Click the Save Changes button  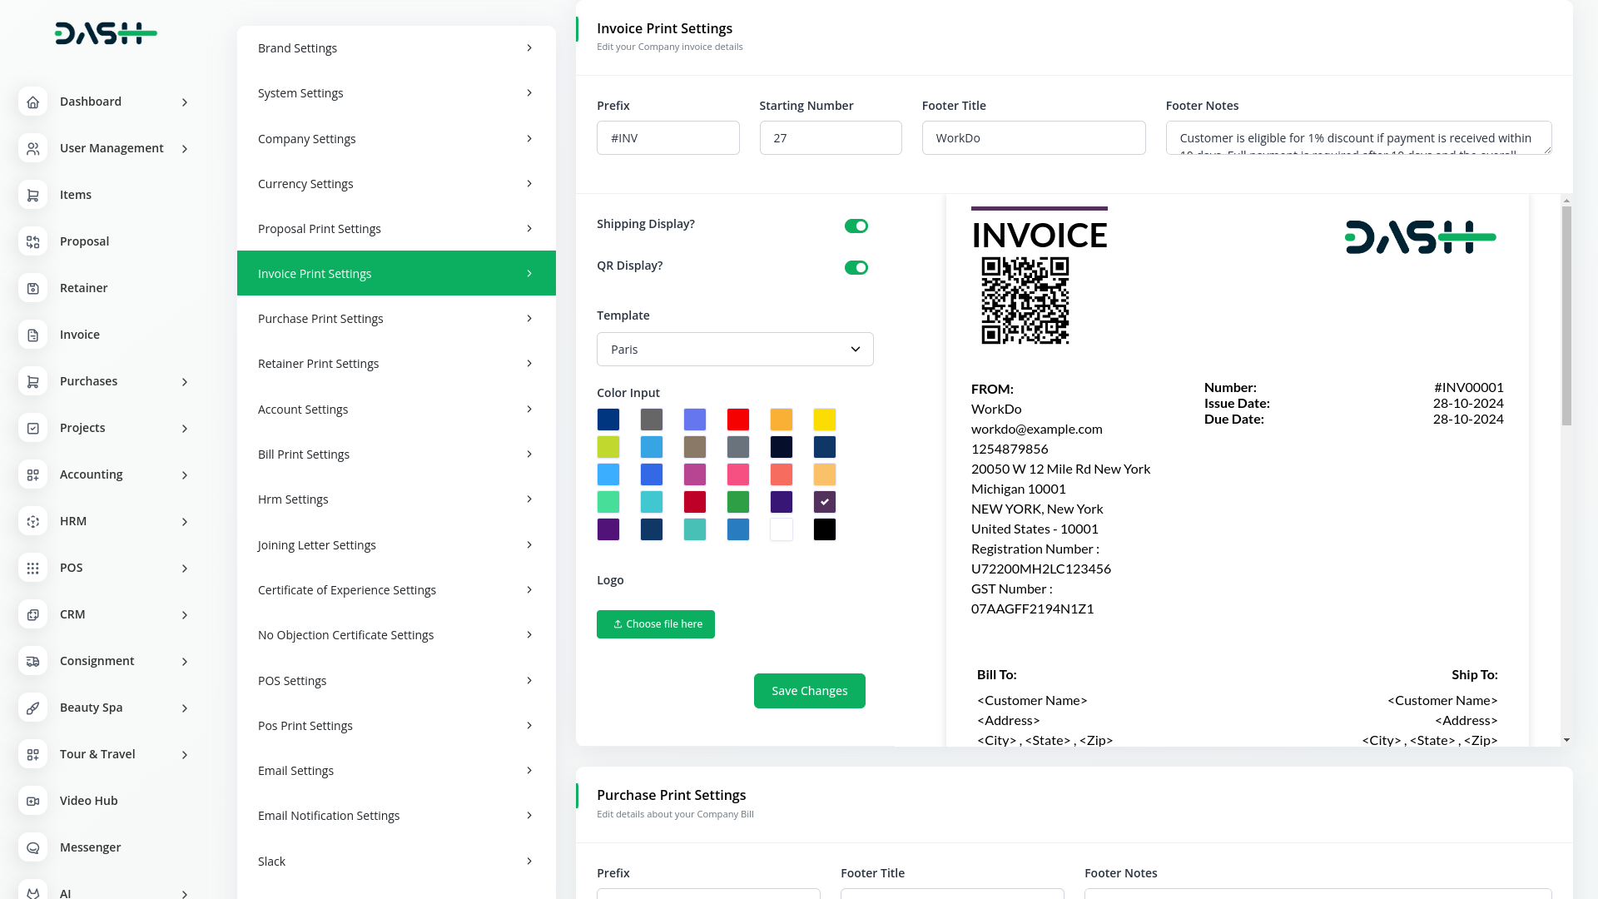(809, 691)
